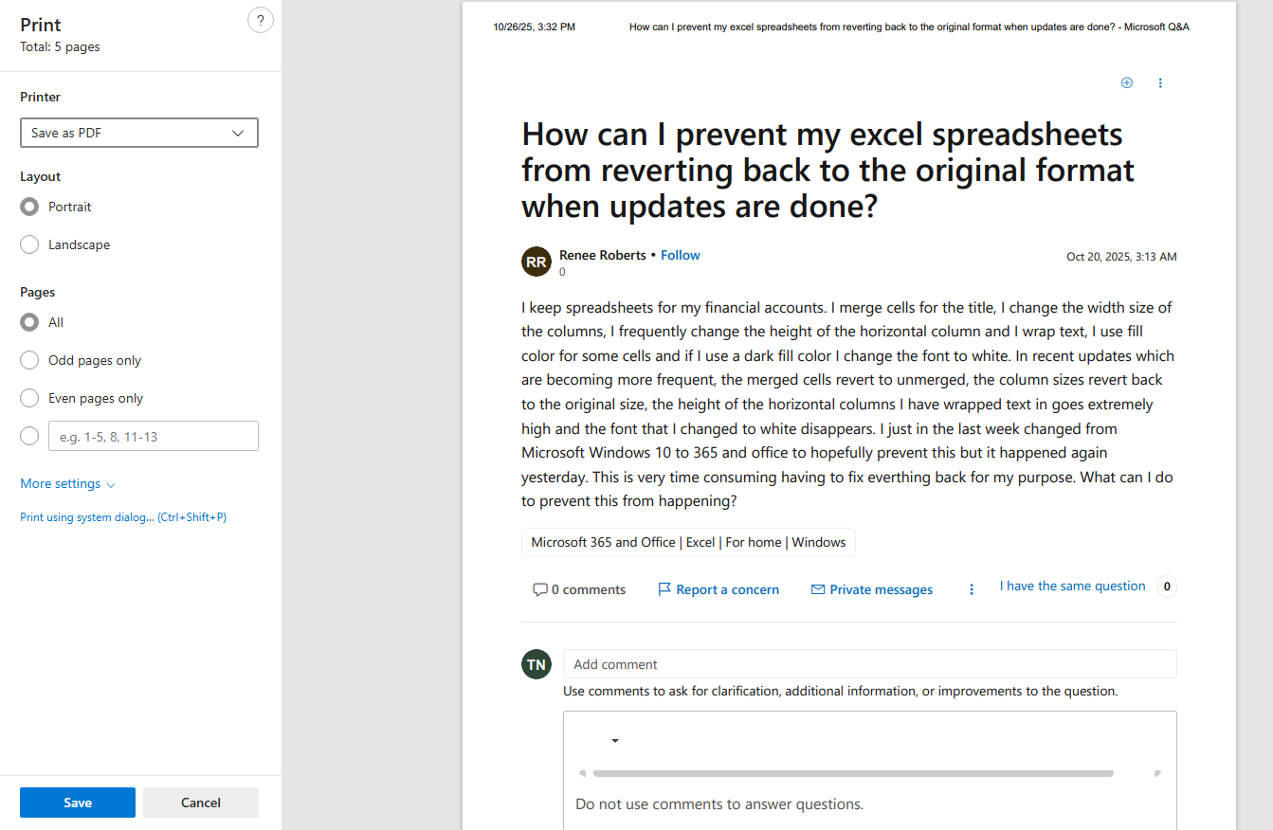The height and width of the screenshot is (830, 1273).
Task: Click the Microsoft 365 and Office tag
Action: tap(688, 542)
